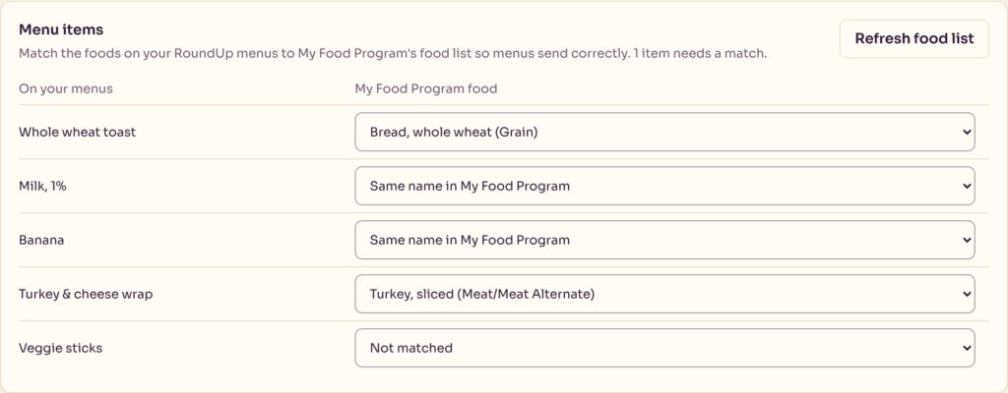Select the Milk, 1% menu item label

(x=42, y=187)
